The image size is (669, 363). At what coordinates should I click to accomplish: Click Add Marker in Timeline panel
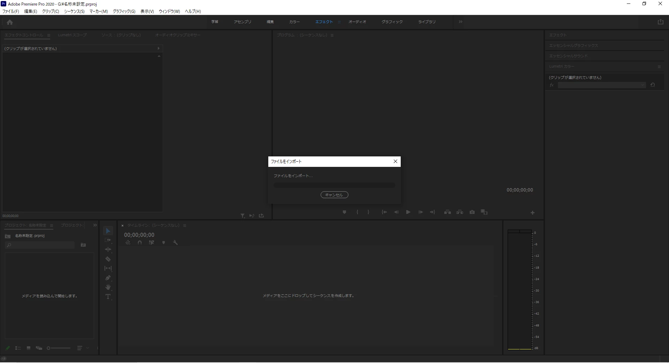point(163,243)
